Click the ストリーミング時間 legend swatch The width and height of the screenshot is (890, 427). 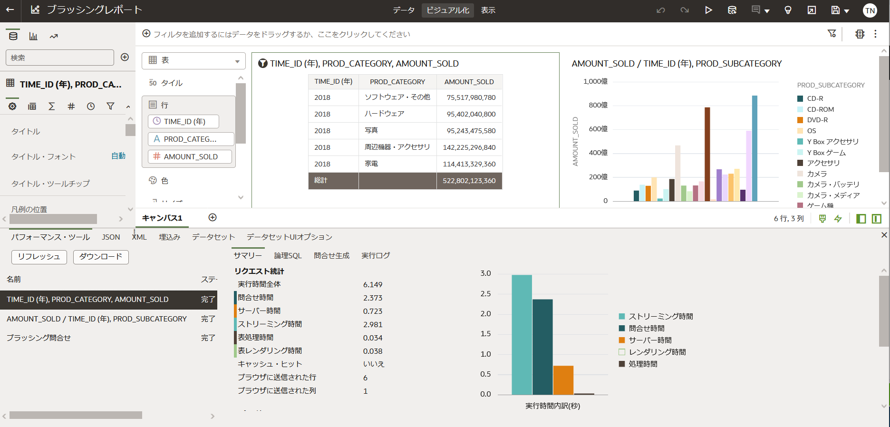point(621,316)
